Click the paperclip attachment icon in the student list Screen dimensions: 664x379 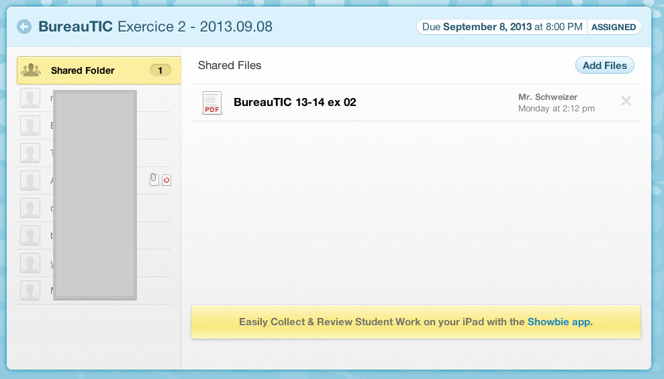pyautogui.click(x=154, y=180)
